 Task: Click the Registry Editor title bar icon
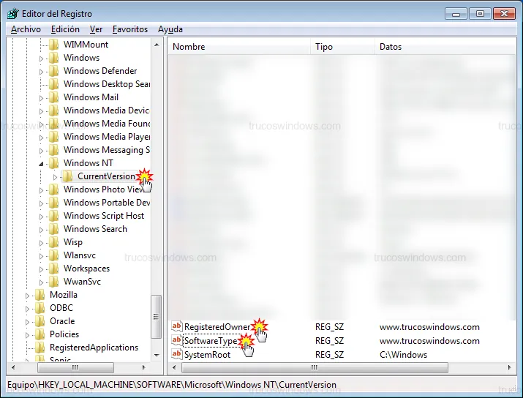tap(13, 13)
